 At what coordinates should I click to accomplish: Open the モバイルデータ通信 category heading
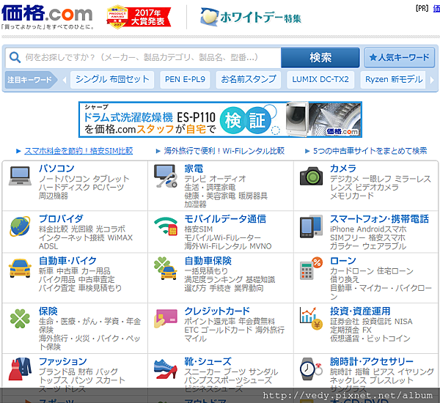click(225, 219)
